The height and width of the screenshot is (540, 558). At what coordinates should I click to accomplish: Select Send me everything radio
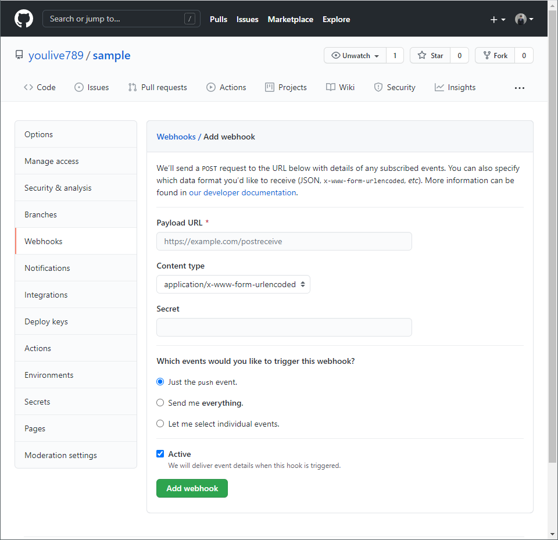click(160, 403)
